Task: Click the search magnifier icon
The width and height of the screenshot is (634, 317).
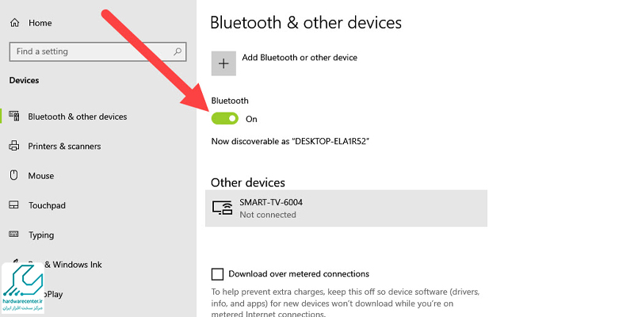Action: pyautogui.click(x=178, y=52)
